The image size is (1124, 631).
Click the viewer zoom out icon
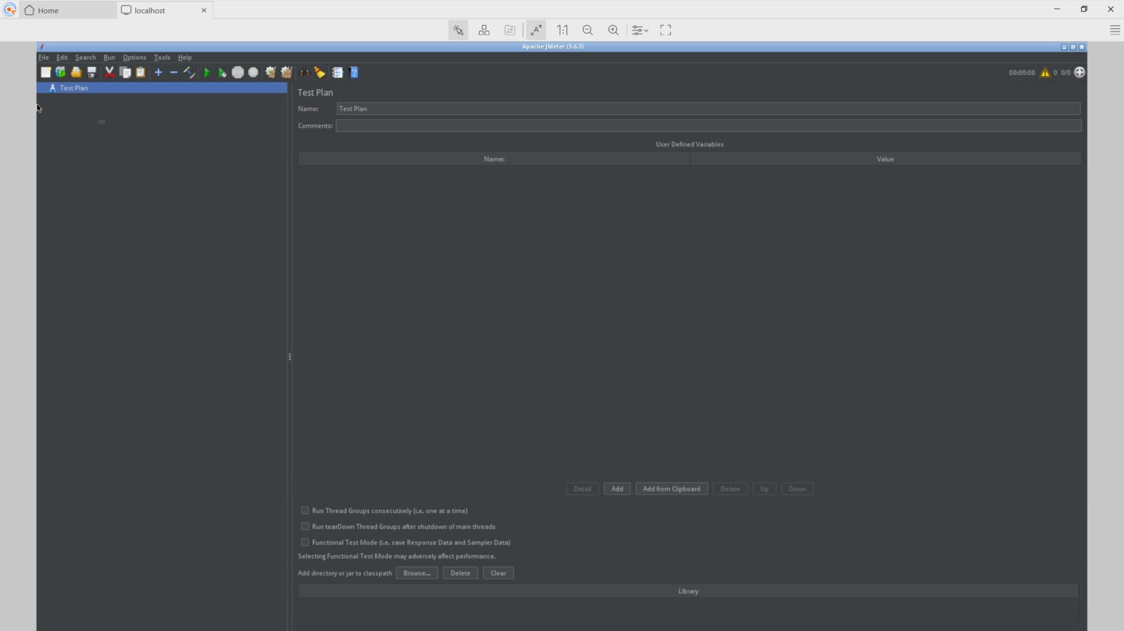pos(588,30)
